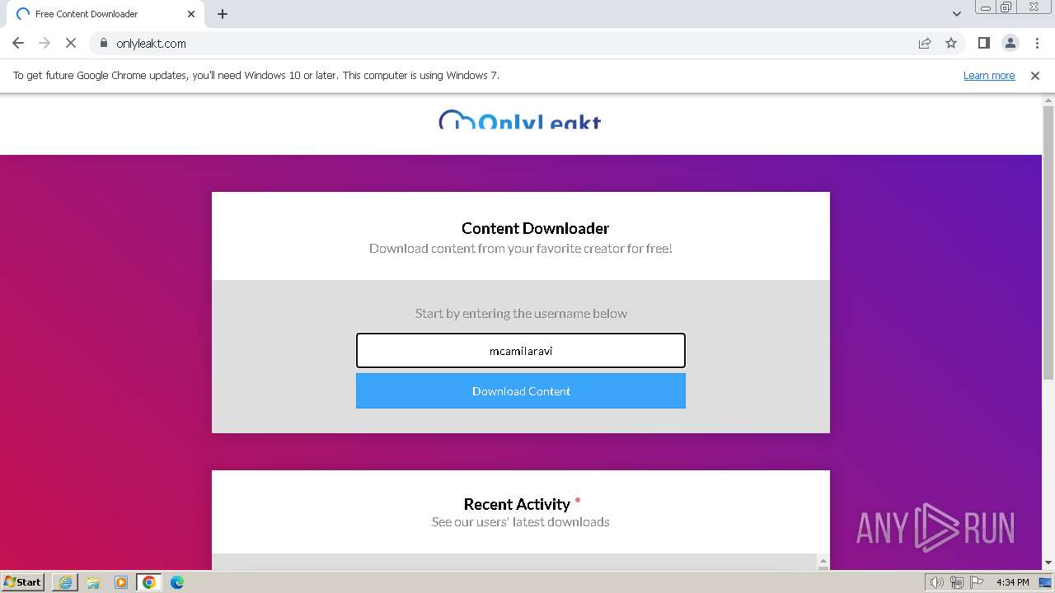Dismiss the Chrome update notification bar

(x=1035, y=75)
